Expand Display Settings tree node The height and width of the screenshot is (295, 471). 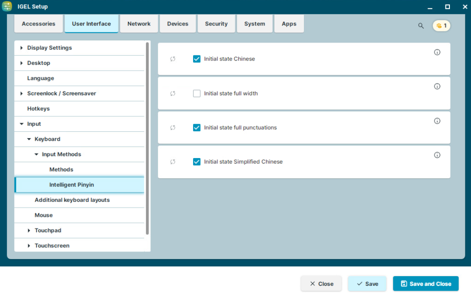tap(22, 48)
